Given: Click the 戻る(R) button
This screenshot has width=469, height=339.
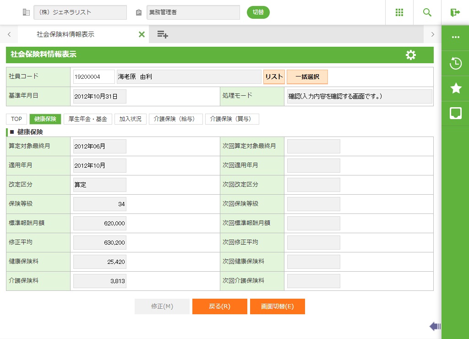Looking at the screenshot, I should coord(219,306).
